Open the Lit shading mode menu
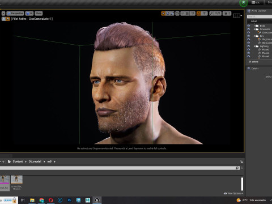 (29, 14)
